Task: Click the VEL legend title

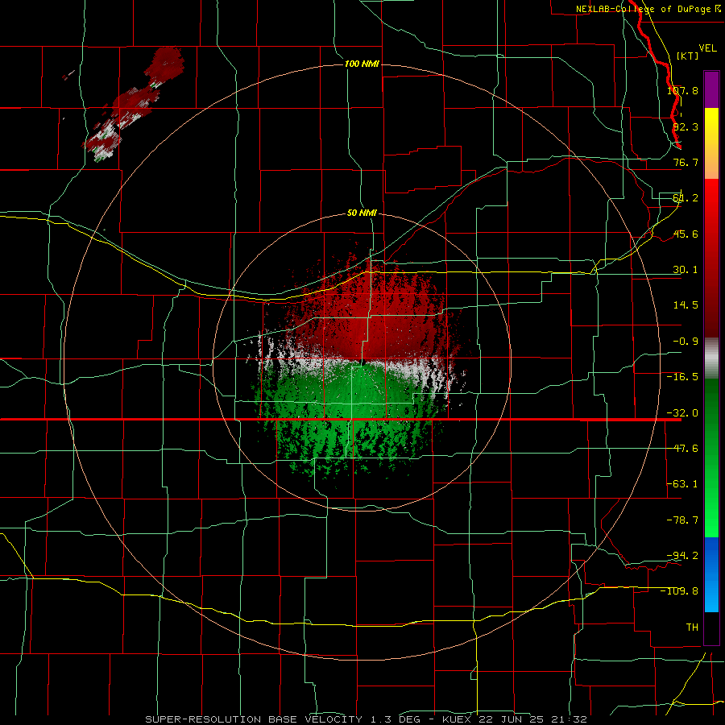Action: (x=707, y=48)
